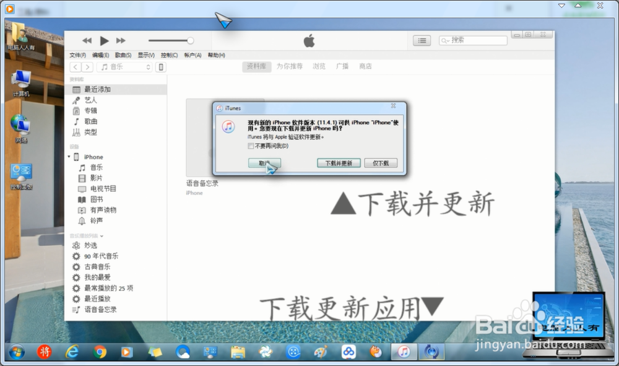Switch to the 广播 tab

pyautogui.click(x=342, y=66)
